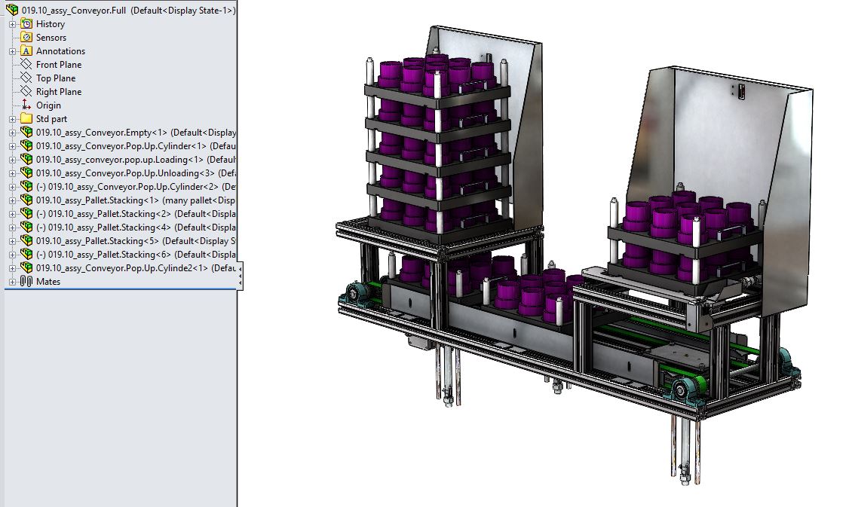Image resolution: width=852 pixels, height=507 pixels.
Task: Click the Conveyor.Pop.Up.Cylinder<2> assembly icon
Action: pos(26,186)
